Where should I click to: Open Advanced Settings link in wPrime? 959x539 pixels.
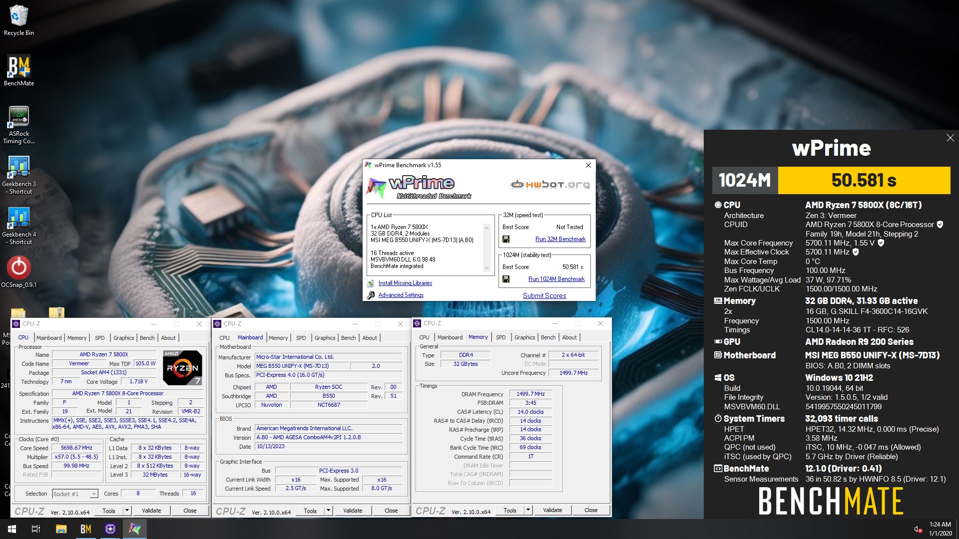(401, 295)
